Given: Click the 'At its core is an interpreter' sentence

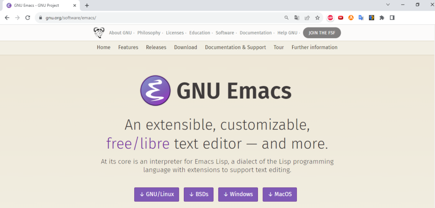Looking at the screenshot, I should pos(217,165).
